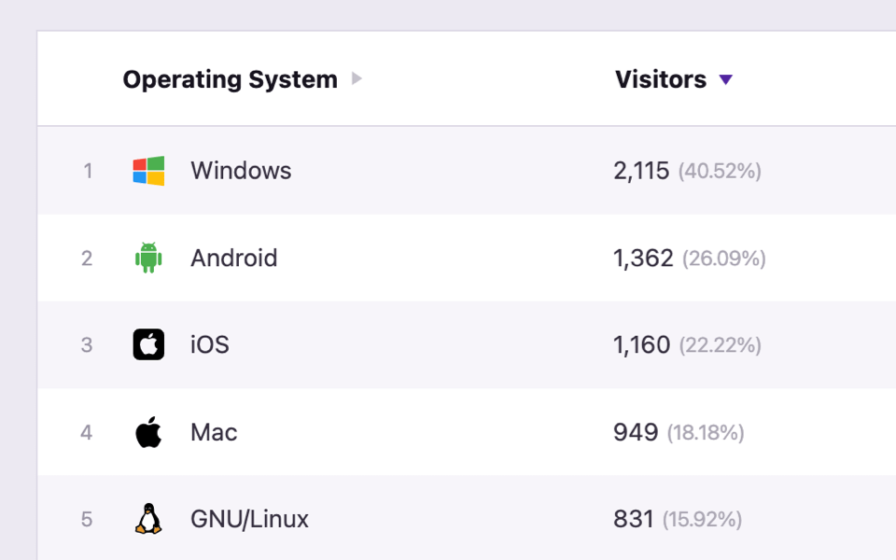Screen dimensions: 896x560
Task: Click the Operating System column header
Action: 230,79
